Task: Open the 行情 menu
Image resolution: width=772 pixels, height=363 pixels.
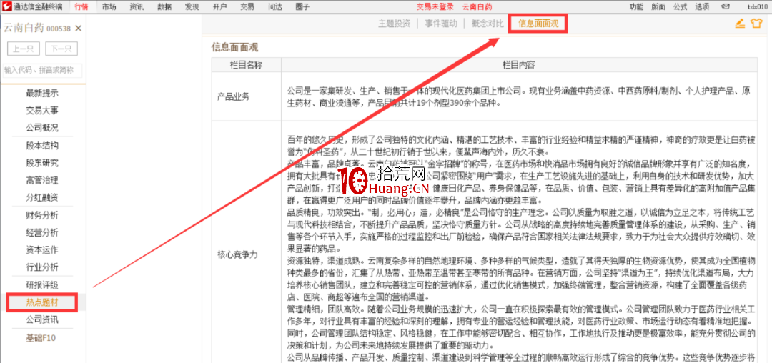Action: (81, 7)
